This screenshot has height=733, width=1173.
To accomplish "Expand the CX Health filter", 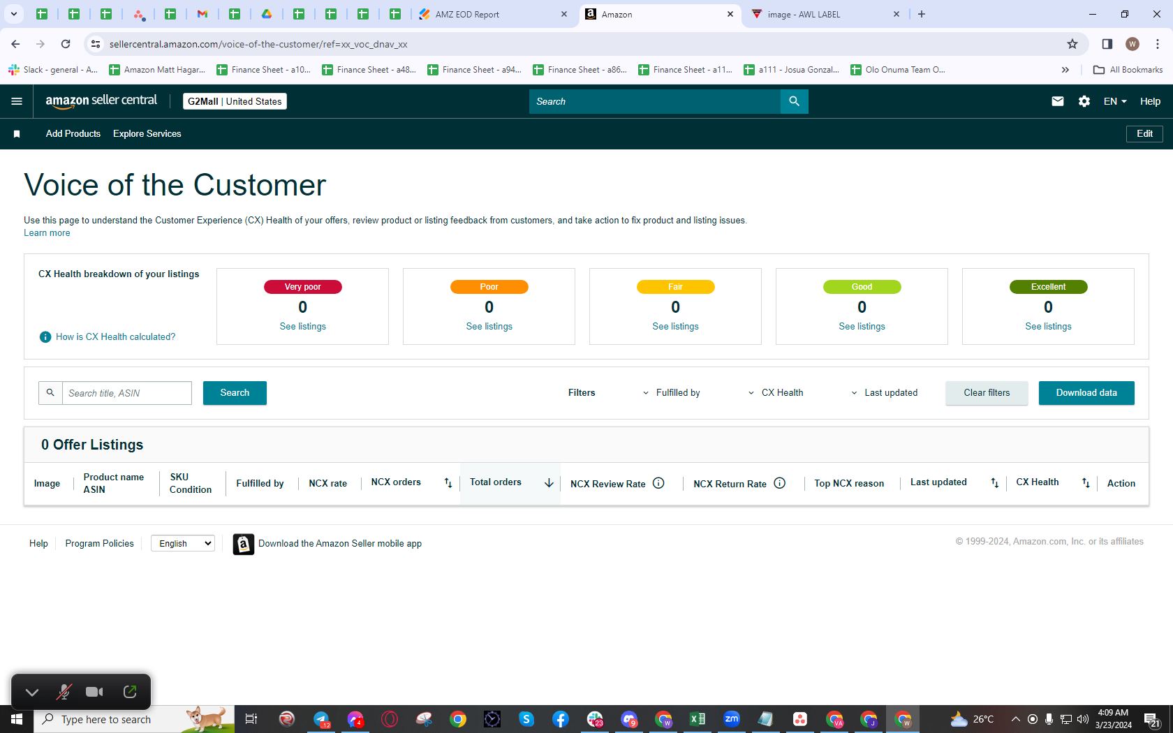I will (x=776, y=393).
